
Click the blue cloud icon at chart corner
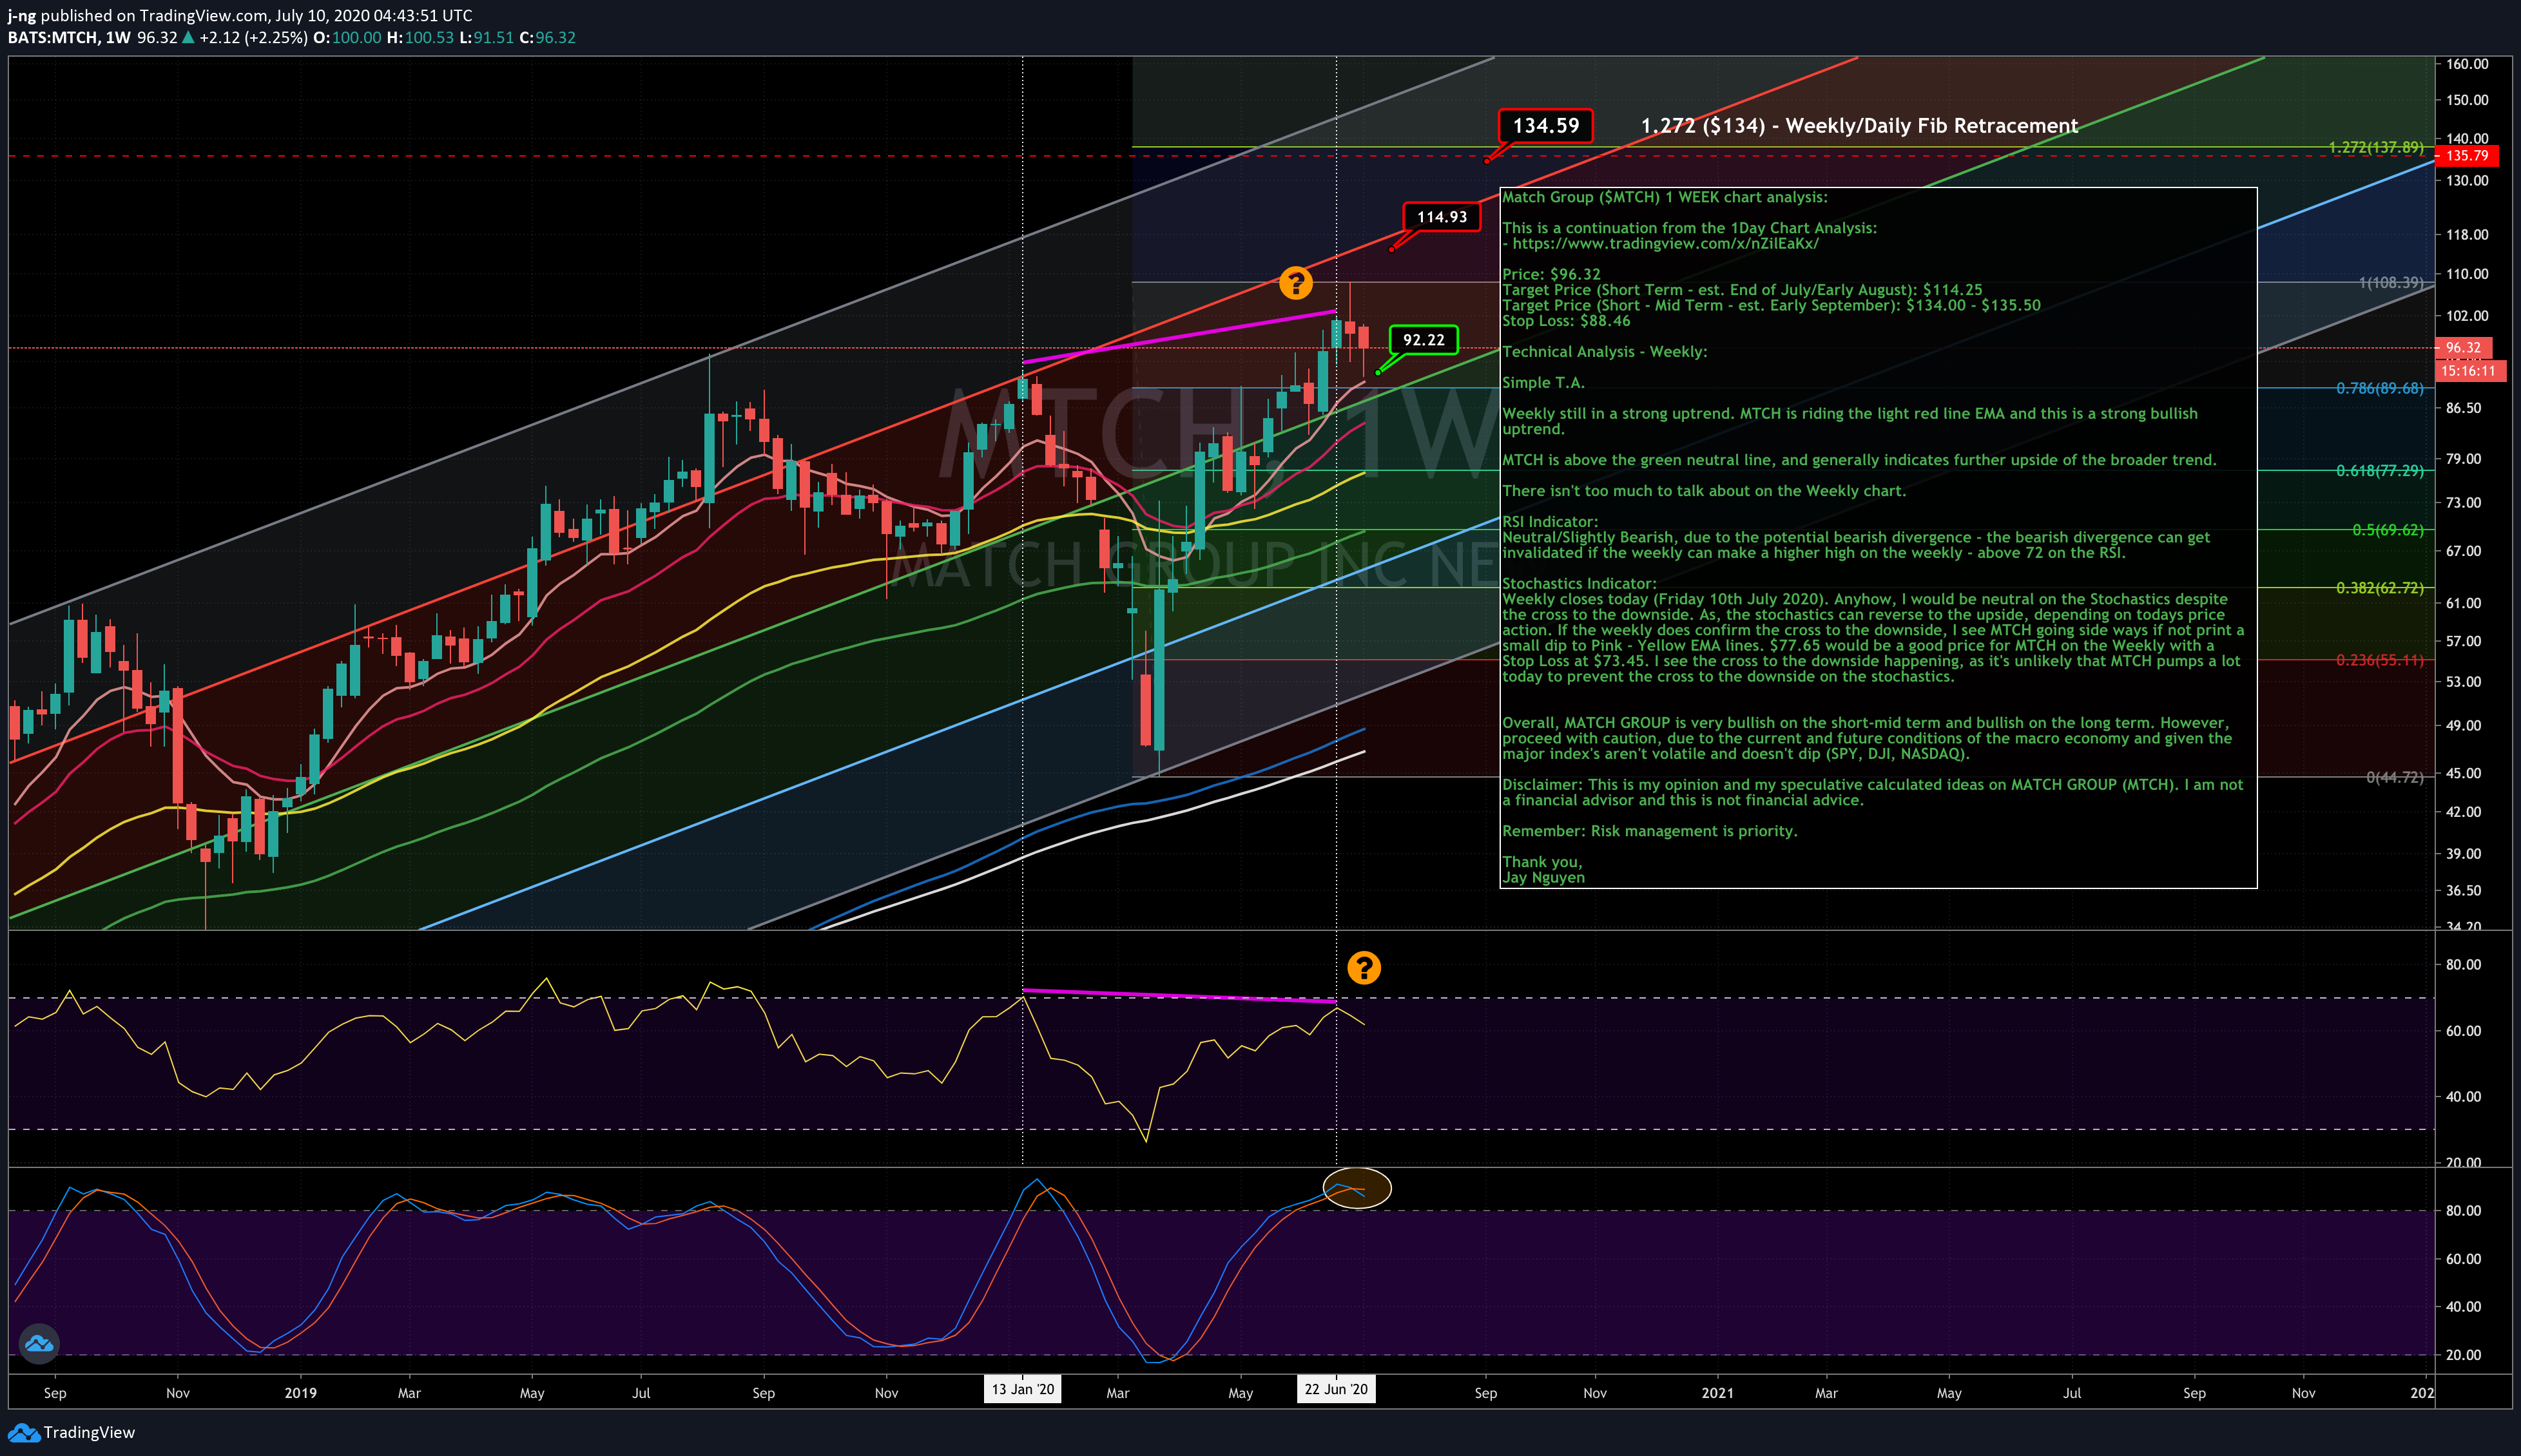[39, 1343]
